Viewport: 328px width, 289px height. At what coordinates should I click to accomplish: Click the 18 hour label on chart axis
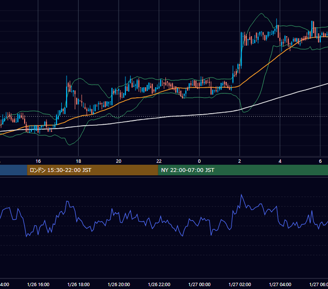click(78, 161)
